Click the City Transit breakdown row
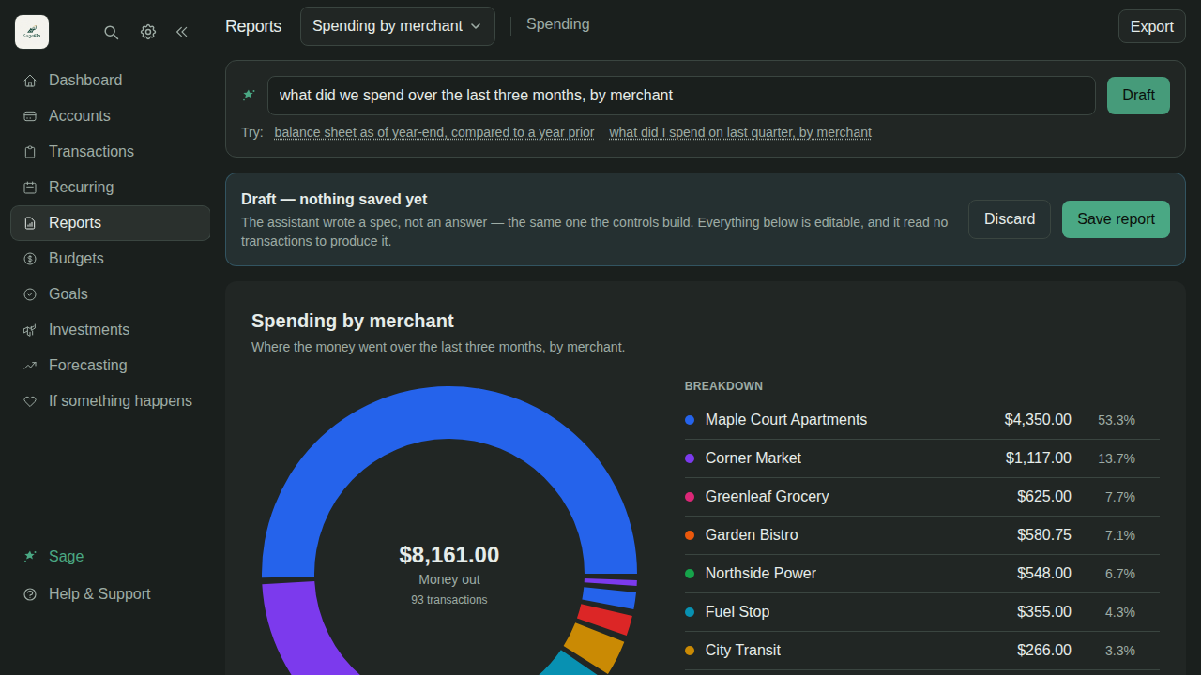 pyautogui.click(x=922, y=651)
